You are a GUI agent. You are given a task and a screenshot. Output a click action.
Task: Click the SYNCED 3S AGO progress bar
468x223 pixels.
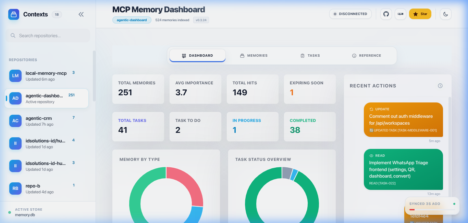coord(432,210)
